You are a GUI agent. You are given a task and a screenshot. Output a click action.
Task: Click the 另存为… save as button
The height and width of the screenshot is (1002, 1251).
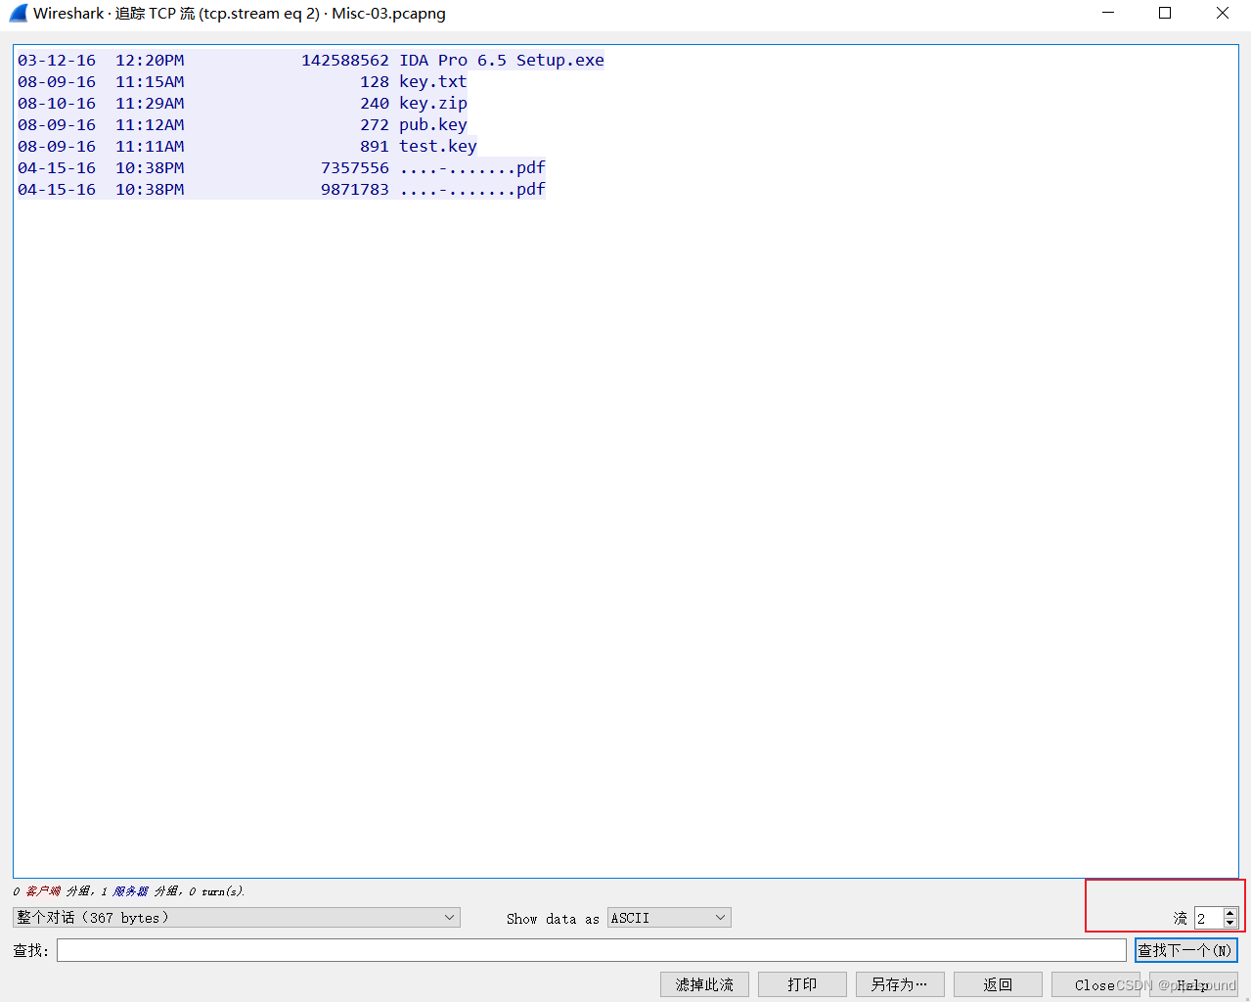[x=900, y=984]
